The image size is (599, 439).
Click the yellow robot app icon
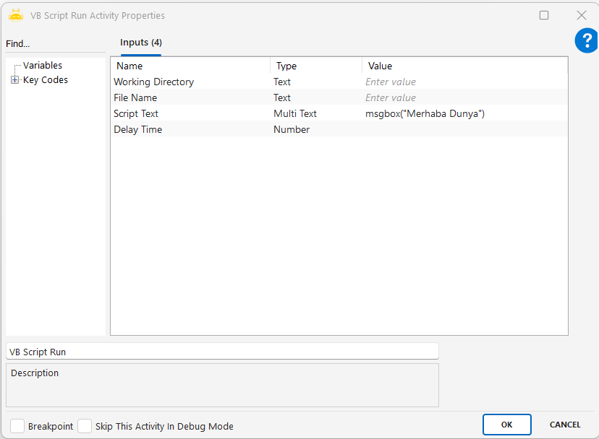(16, 15)
